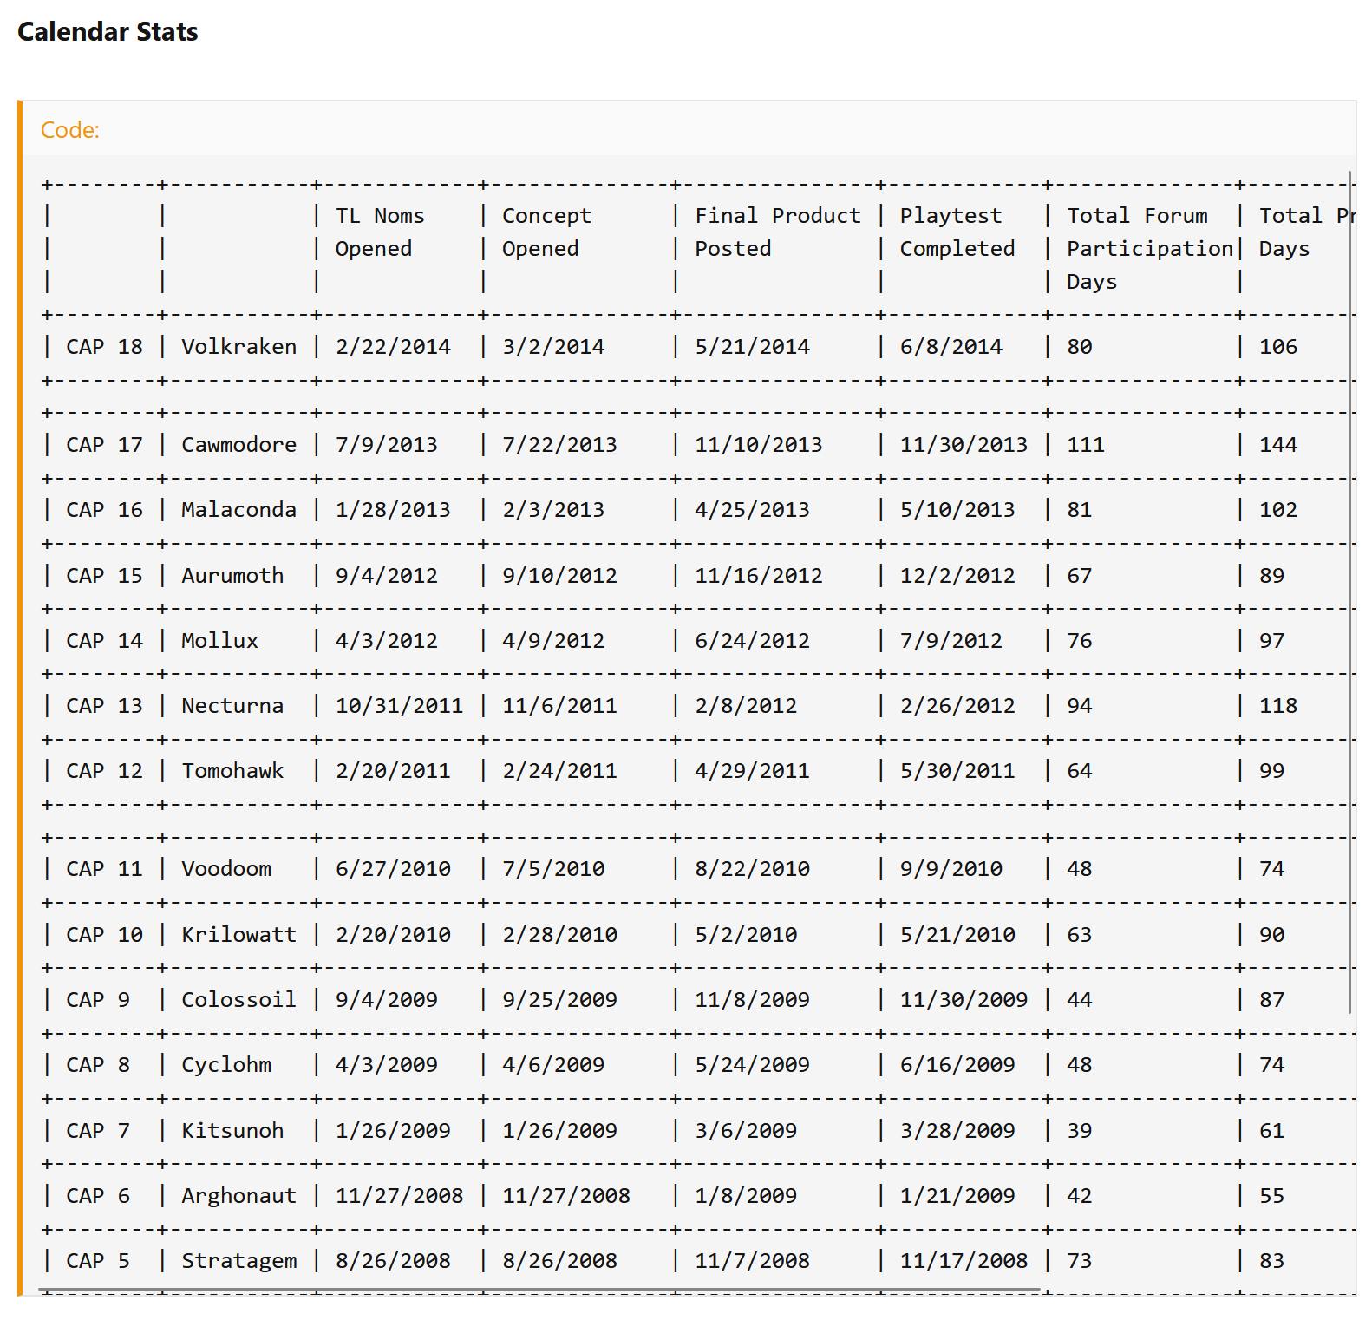Click the date "3/2/2014"
Screen dimensions: 1372x1320
[x=553, y=347]
